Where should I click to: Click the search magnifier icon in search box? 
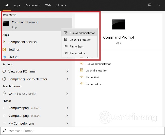[x=4, y=131]
